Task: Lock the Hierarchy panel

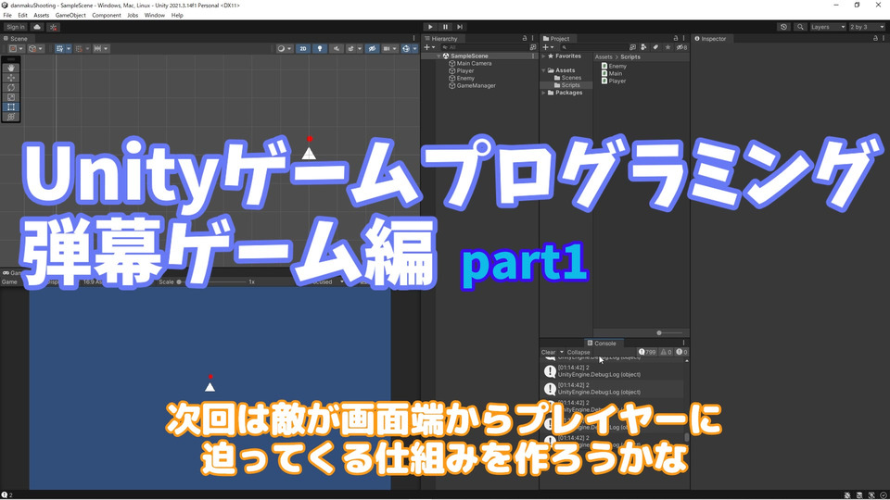Action: pos(525,39)
